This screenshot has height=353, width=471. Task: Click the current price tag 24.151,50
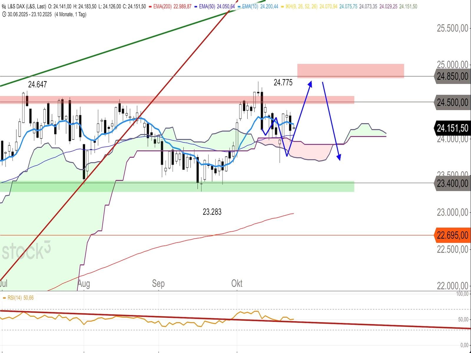452,128
